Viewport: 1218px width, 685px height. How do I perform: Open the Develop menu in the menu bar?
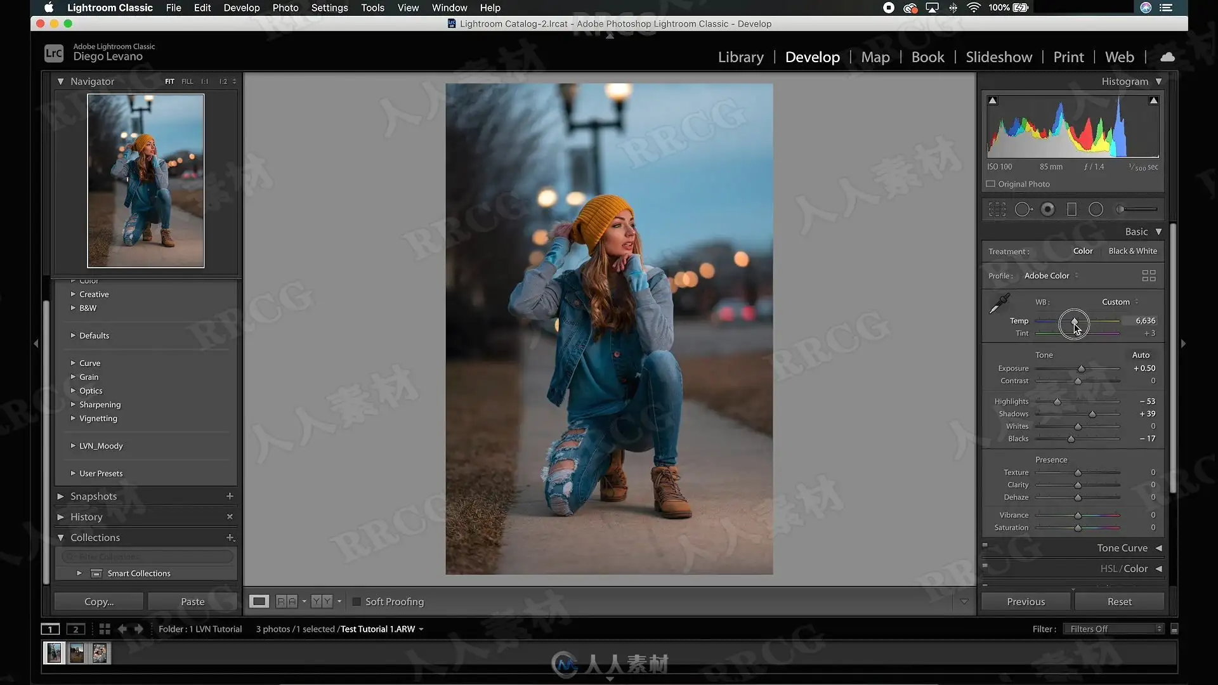coord(241,8)
